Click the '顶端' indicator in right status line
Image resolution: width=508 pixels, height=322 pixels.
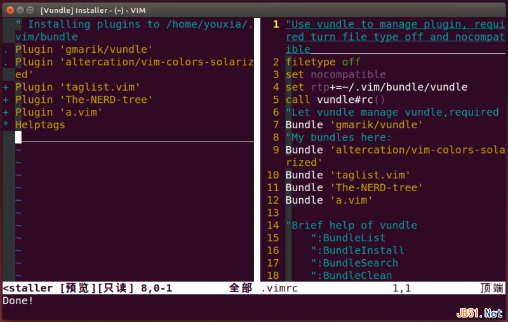click(491, 288)
